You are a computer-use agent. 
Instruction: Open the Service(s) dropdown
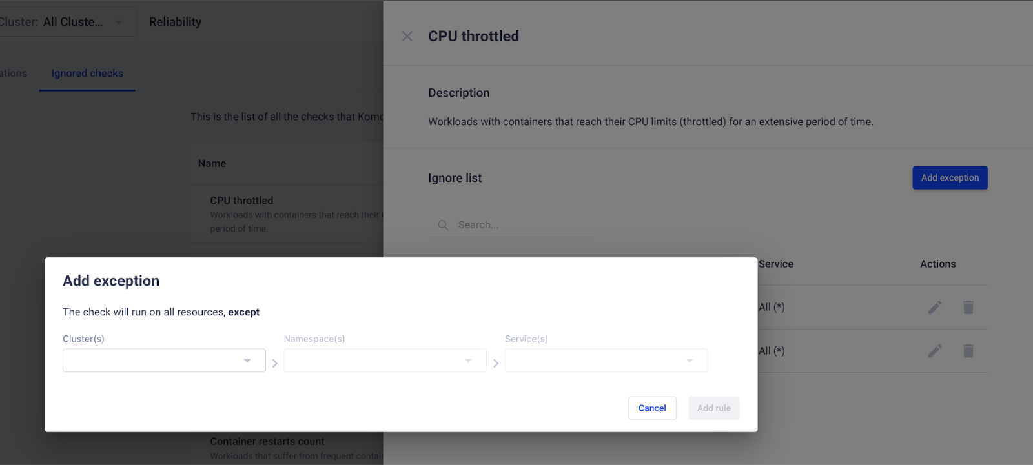coord(606,361)
